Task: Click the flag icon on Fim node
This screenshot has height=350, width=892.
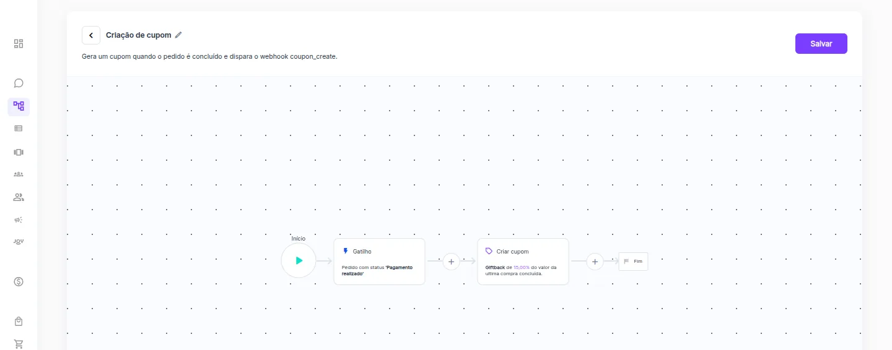Action: click(626, 262)
